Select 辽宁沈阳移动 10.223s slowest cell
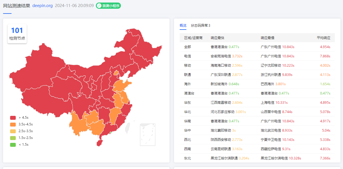Image resolution: width=343 pixels, height=169 pixels. click(277, 66)
